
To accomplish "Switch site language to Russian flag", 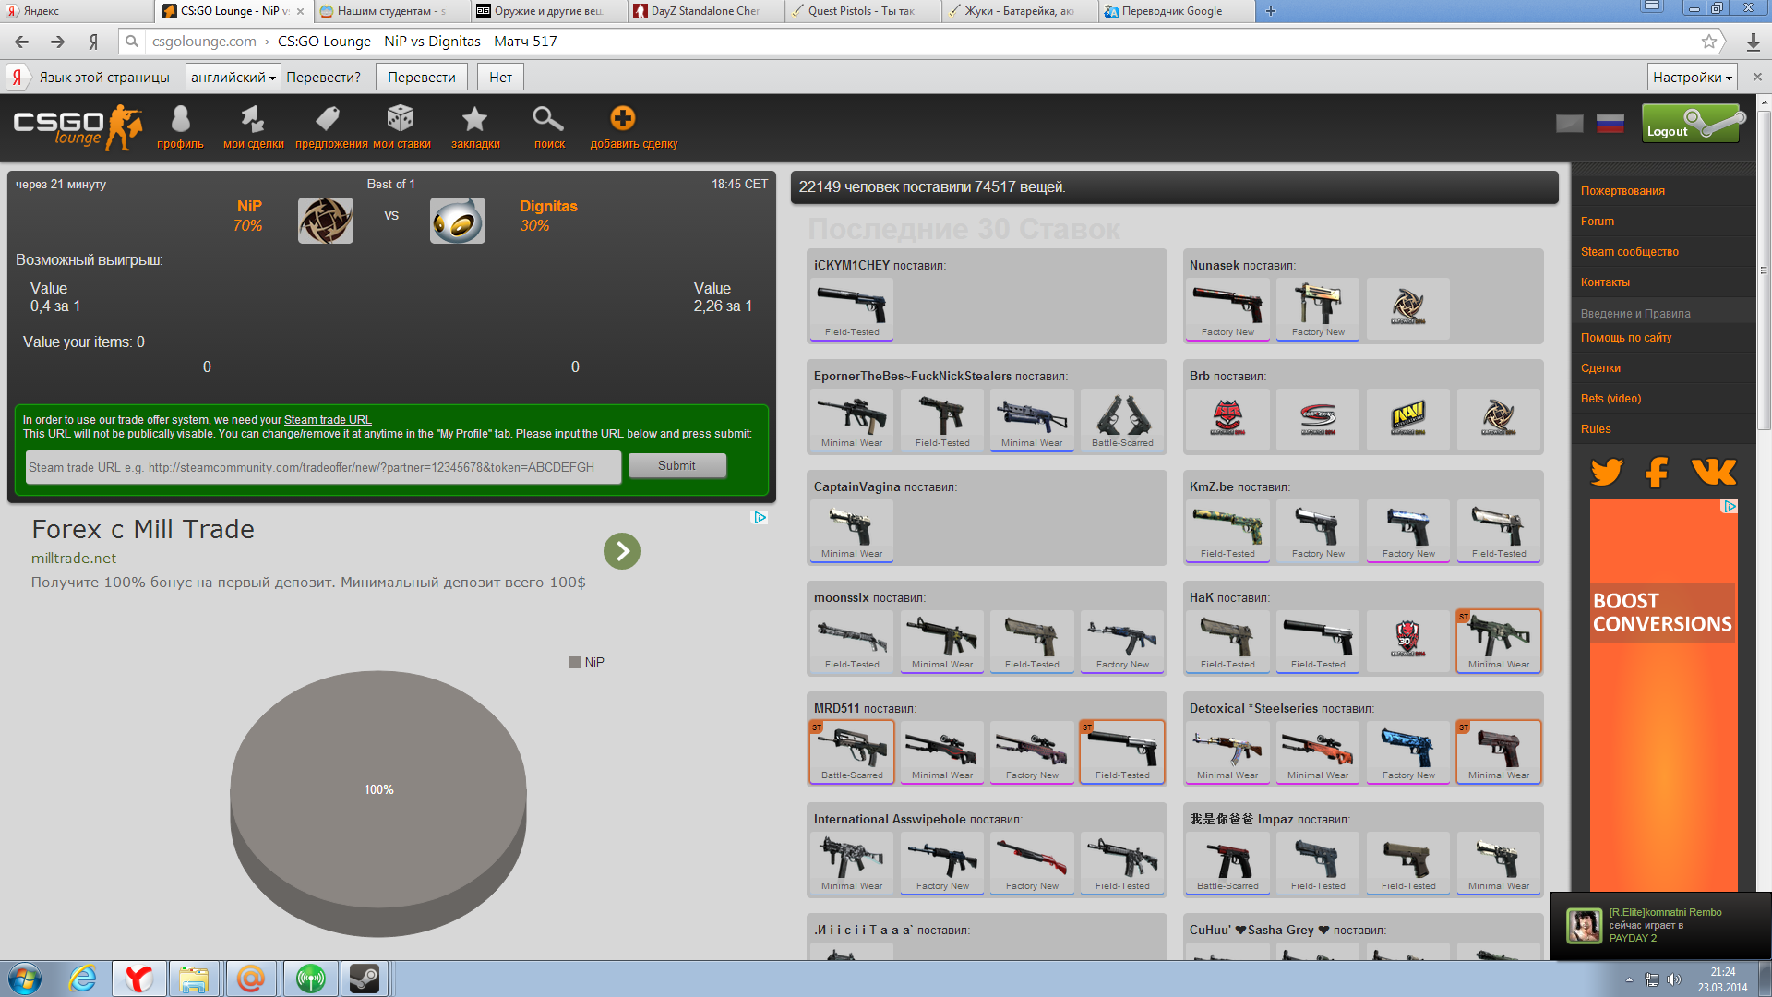I will tap(1610, 124).
